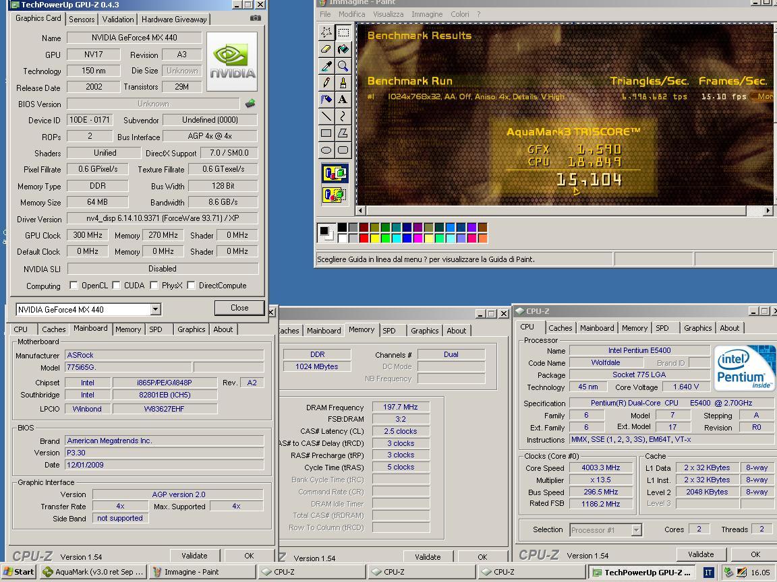Click the right arrow of Paint's horizontal scrollbar

(x=768, y=210)
